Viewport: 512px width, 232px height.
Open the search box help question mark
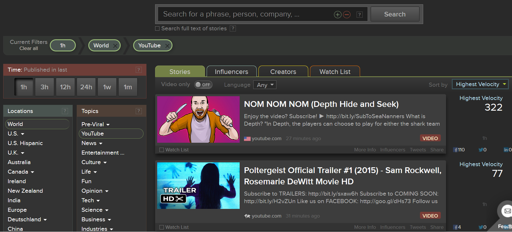click(x=359, y=14)
